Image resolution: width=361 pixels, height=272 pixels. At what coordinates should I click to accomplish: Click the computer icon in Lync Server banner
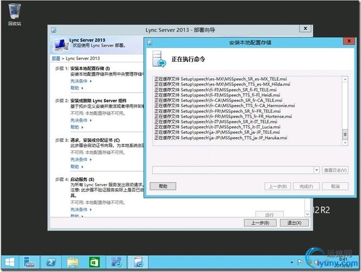[x=60, y=44]
